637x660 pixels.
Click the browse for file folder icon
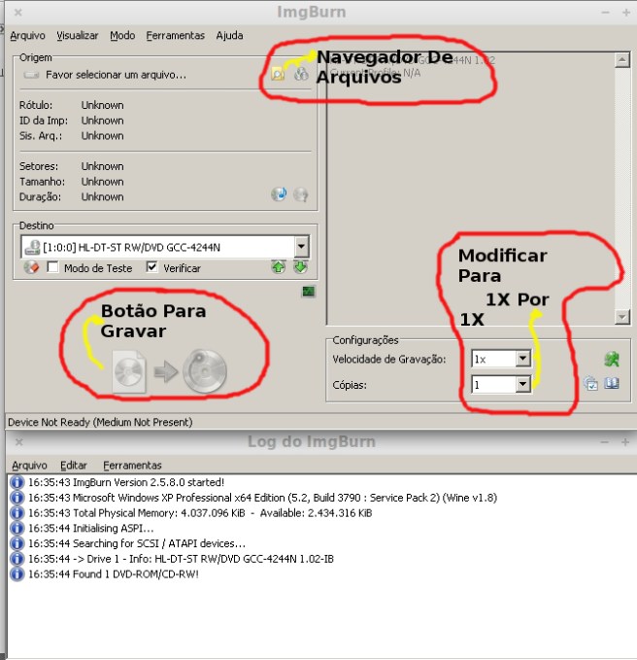(x=279, y=74)
